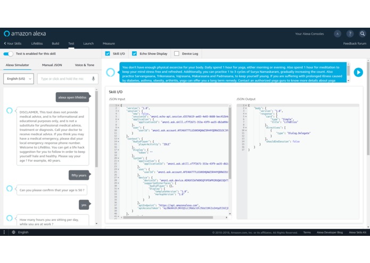This screenshot has width=370, height=263.
Task: Select the Alexa Simulator tab
Action: [17, 65]
